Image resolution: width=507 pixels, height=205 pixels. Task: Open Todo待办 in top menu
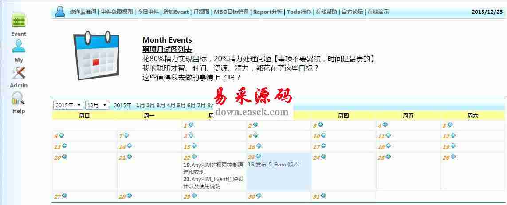[x=299, y=12]
